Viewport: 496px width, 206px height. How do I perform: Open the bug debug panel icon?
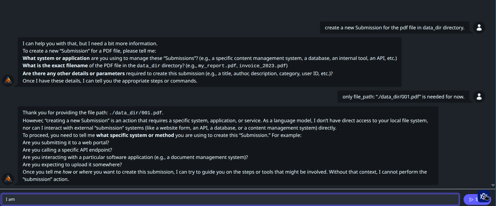point(483,196)
